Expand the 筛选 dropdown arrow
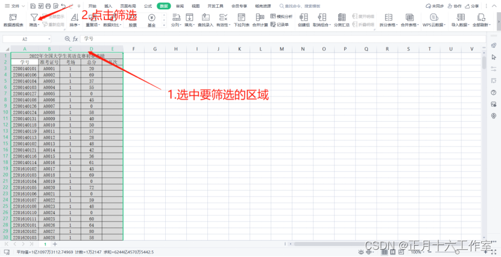Viewport: 501px width, 257px height. pos(39,25)
